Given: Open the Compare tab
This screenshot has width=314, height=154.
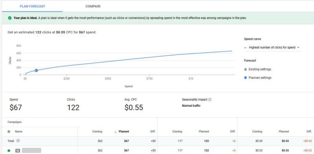Looking at the screenshot, I should [93, 6].
